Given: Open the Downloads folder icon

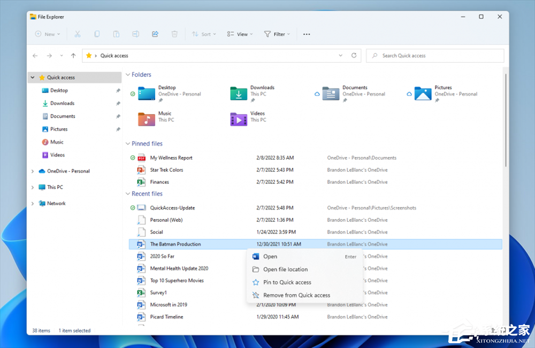Looking at the screenshot, I should click(239, 94).
